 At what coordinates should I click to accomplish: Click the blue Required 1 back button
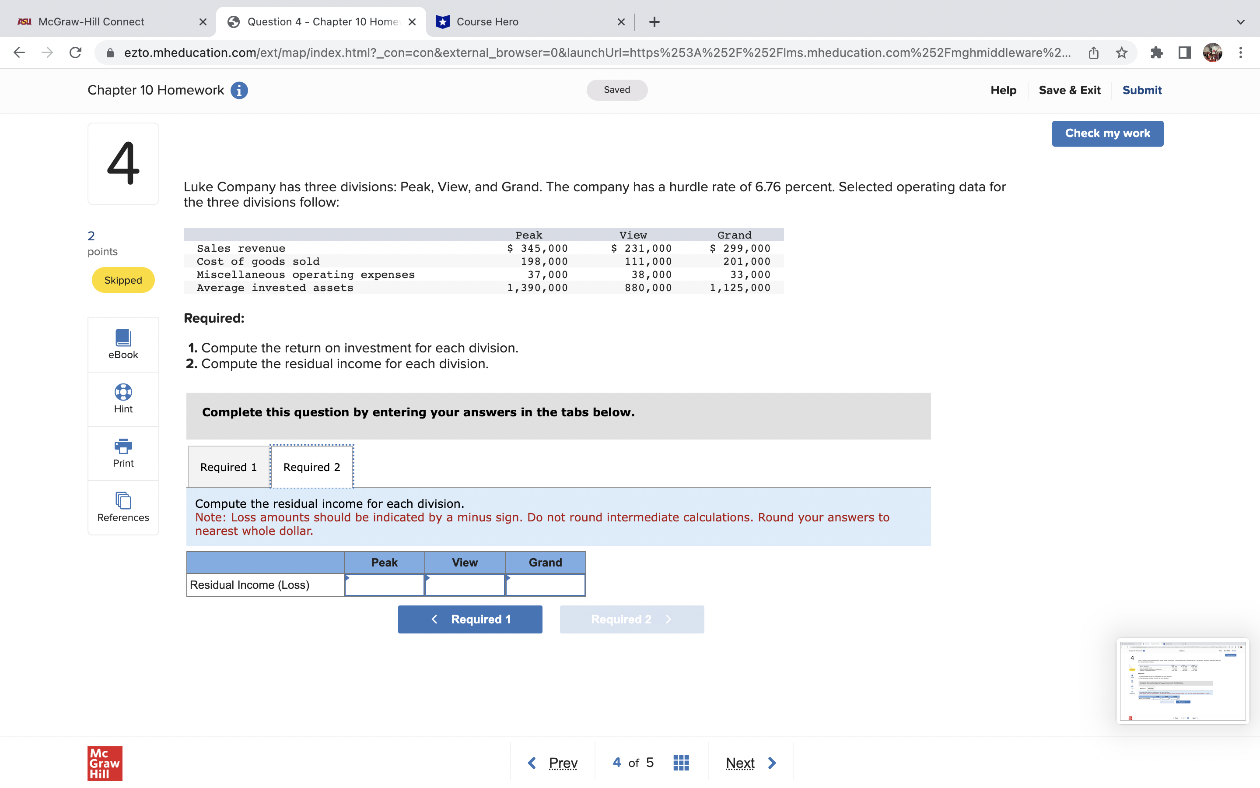469,619
